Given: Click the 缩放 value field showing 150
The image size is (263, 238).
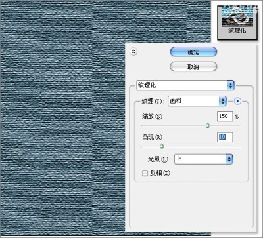Looking at the screenshot, I should click(225, 116).
